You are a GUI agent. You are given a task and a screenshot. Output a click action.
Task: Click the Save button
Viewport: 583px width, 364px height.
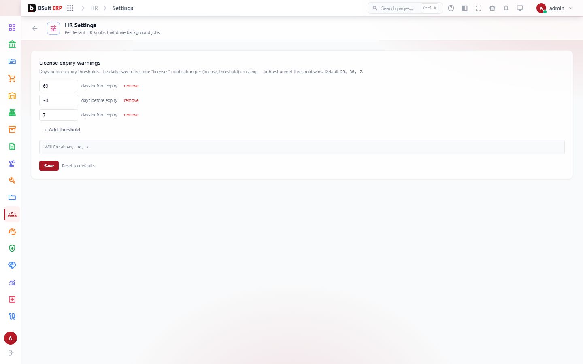49,166
